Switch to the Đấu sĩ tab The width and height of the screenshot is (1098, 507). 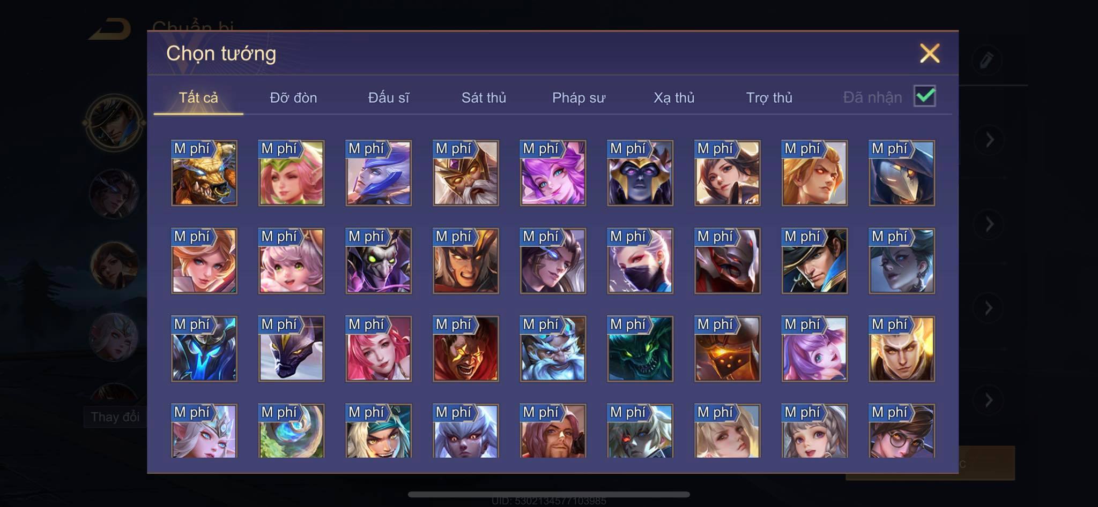coord(389,97)
